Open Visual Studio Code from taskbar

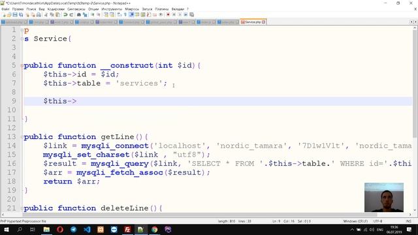pyautogui.click(x=87, y=229)
